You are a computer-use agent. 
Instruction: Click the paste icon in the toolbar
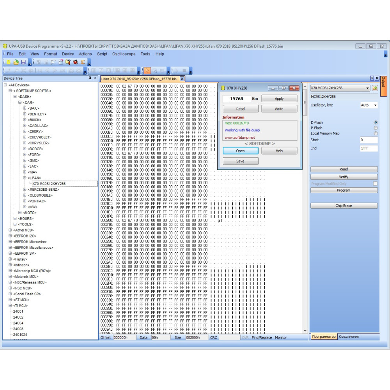(x=46, y=62)
